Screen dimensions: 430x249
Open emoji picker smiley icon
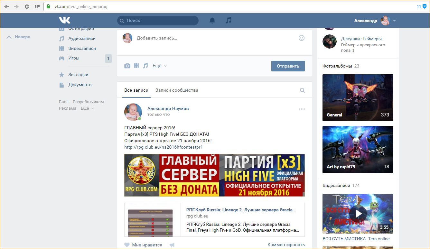301,38
